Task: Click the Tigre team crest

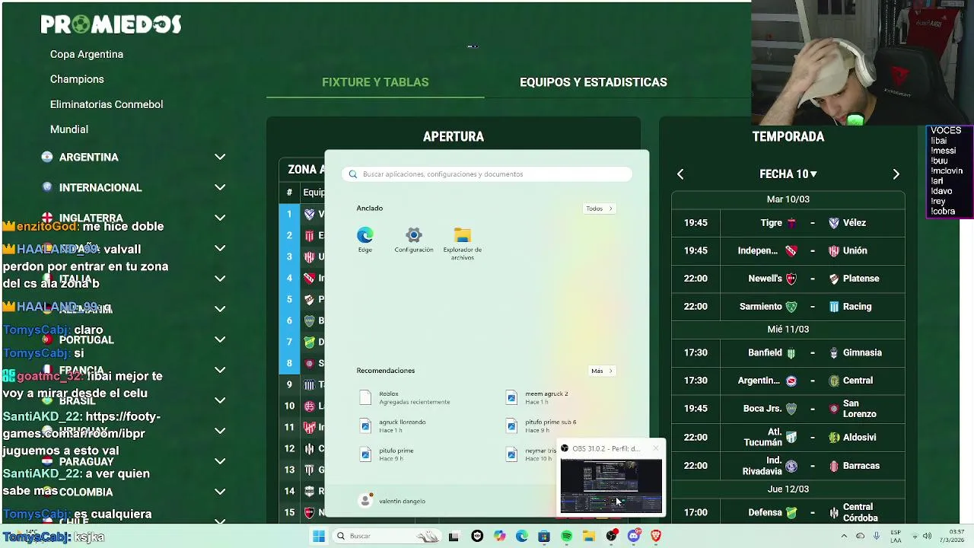Action: [791, 223]
